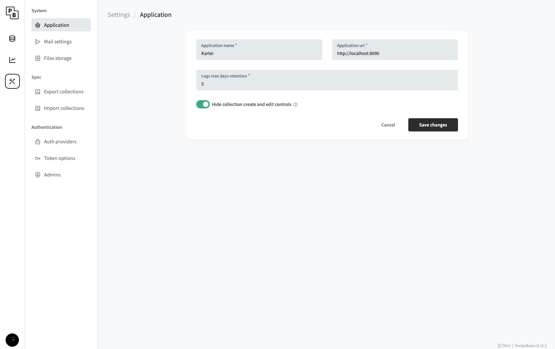
Task: Open Admins management page
Action: (x=61, y=175)
